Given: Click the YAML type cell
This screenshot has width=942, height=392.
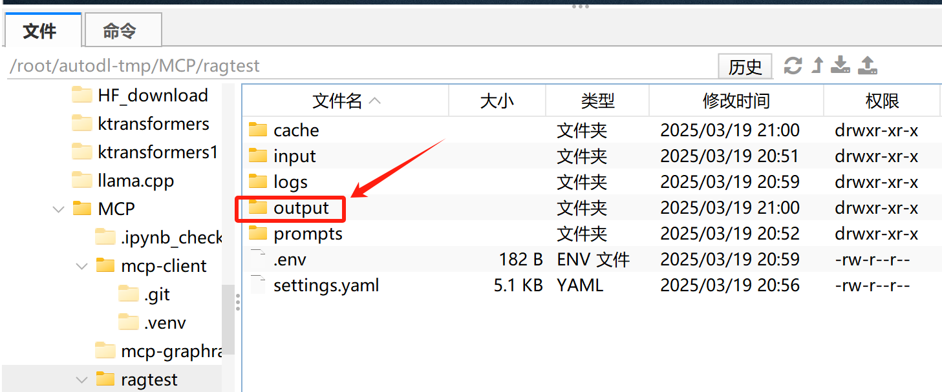Looking at the screenshot, I should pos(580,285).
